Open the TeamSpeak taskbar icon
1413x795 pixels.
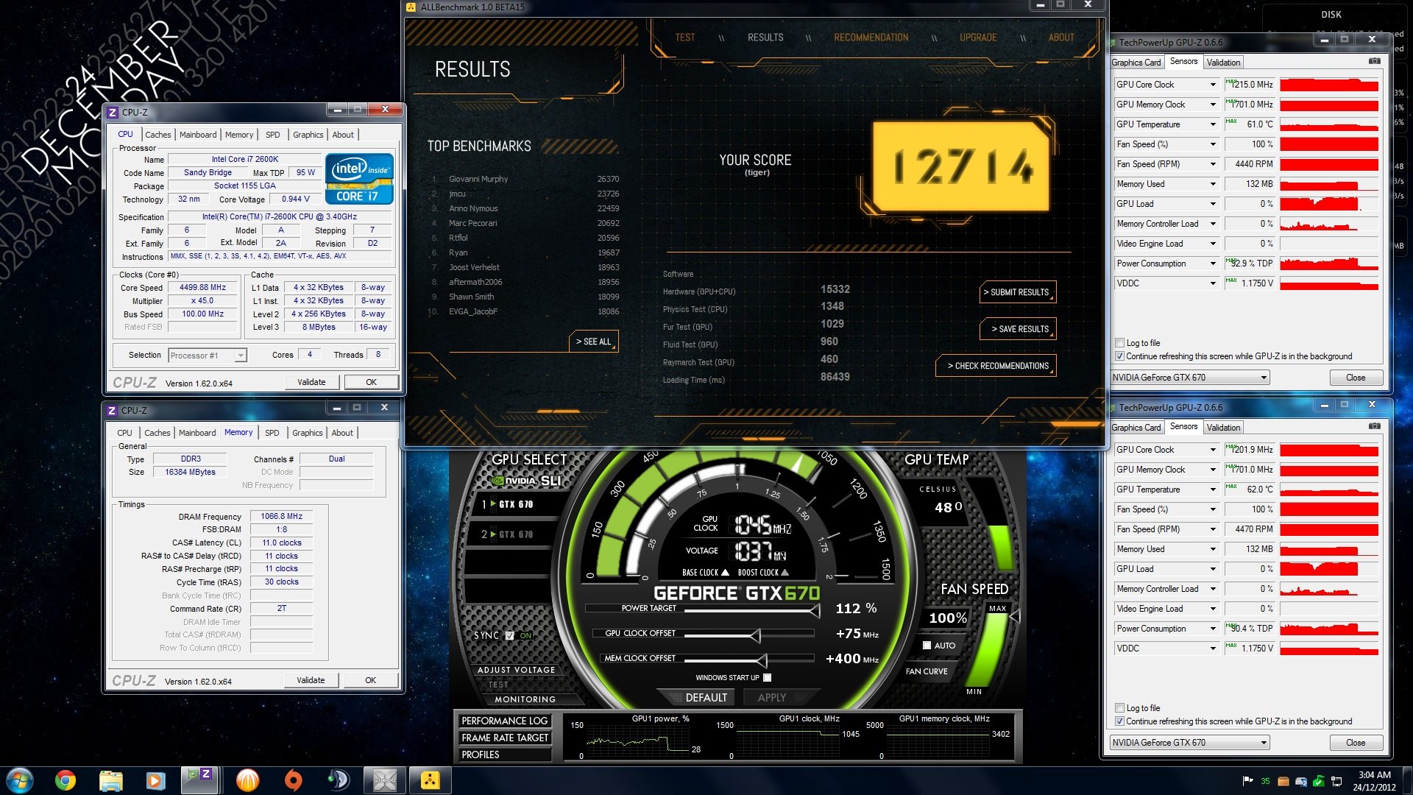click(339, 780)
